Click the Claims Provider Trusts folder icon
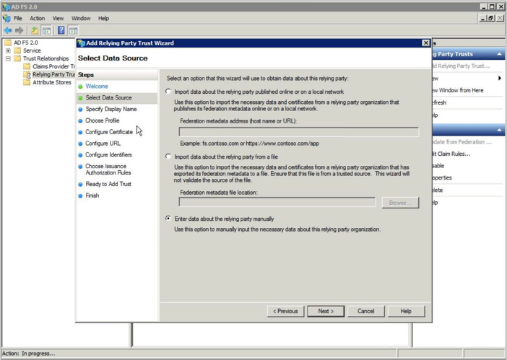The width and height of the screenshot is (507, 360). pyautogui.click(x=27, y=66)
